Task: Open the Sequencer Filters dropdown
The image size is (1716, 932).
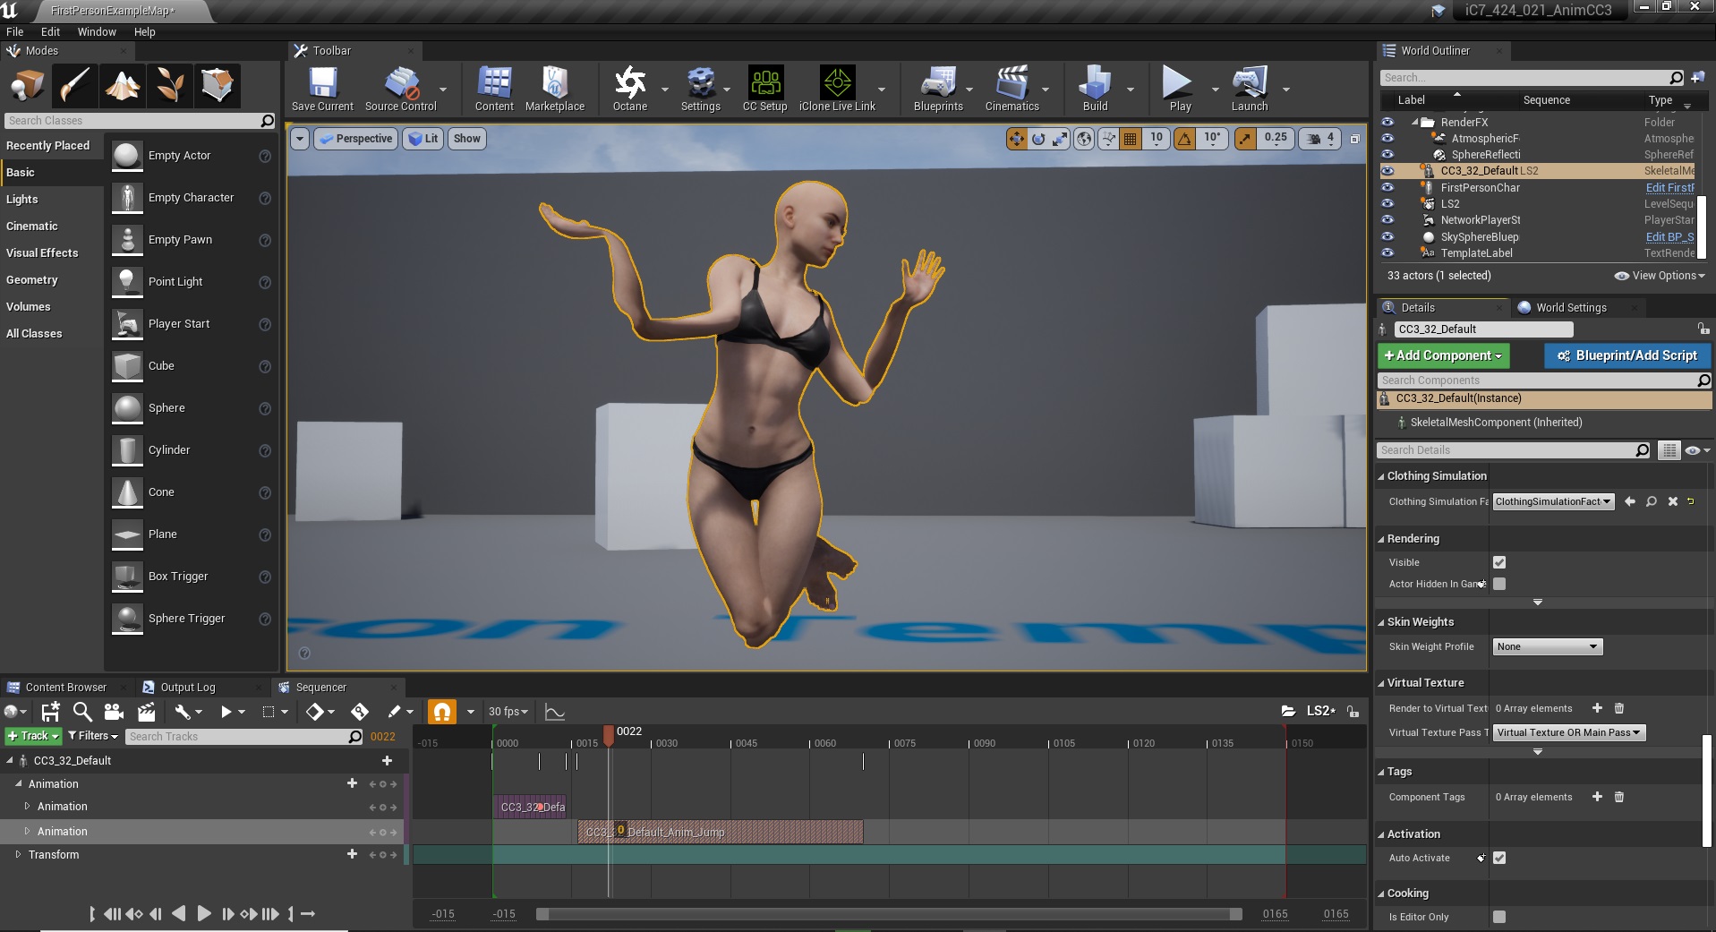Action: tap(93, 736)
